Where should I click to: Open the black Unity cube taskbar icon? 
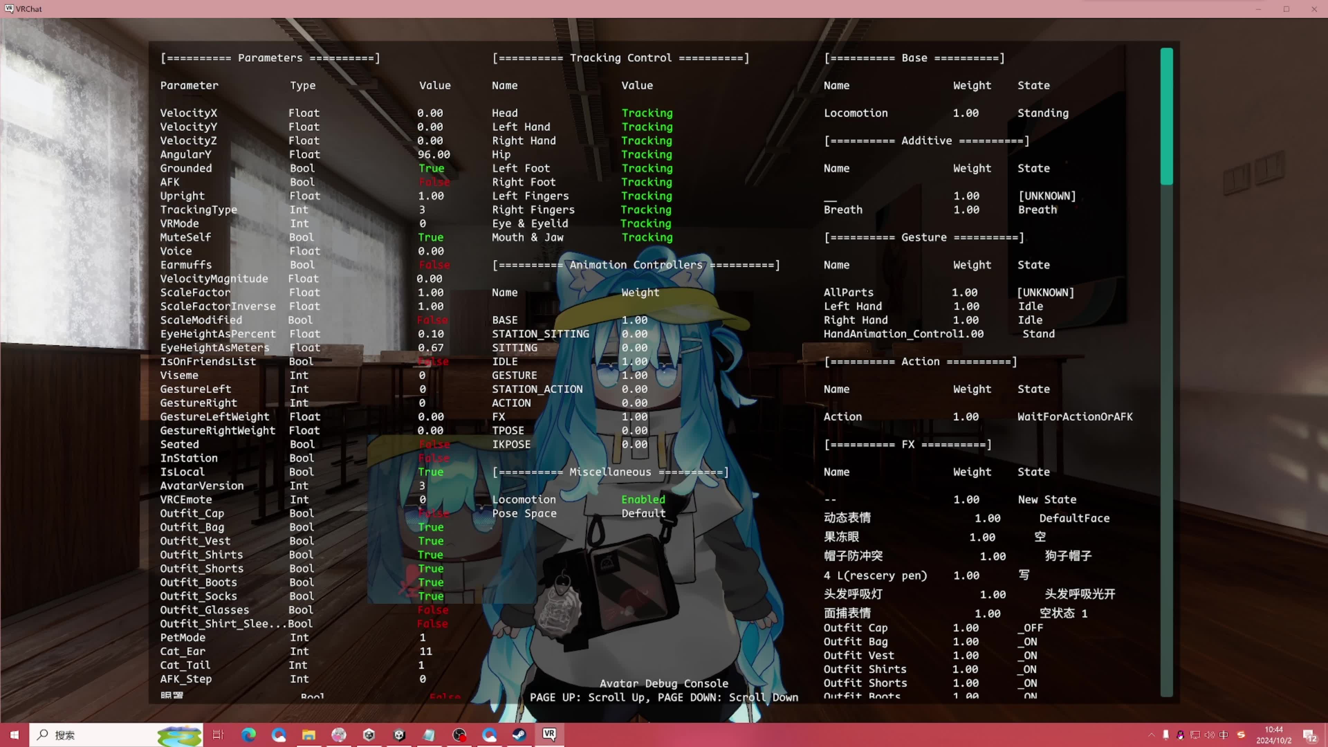[x=399, y=735]
